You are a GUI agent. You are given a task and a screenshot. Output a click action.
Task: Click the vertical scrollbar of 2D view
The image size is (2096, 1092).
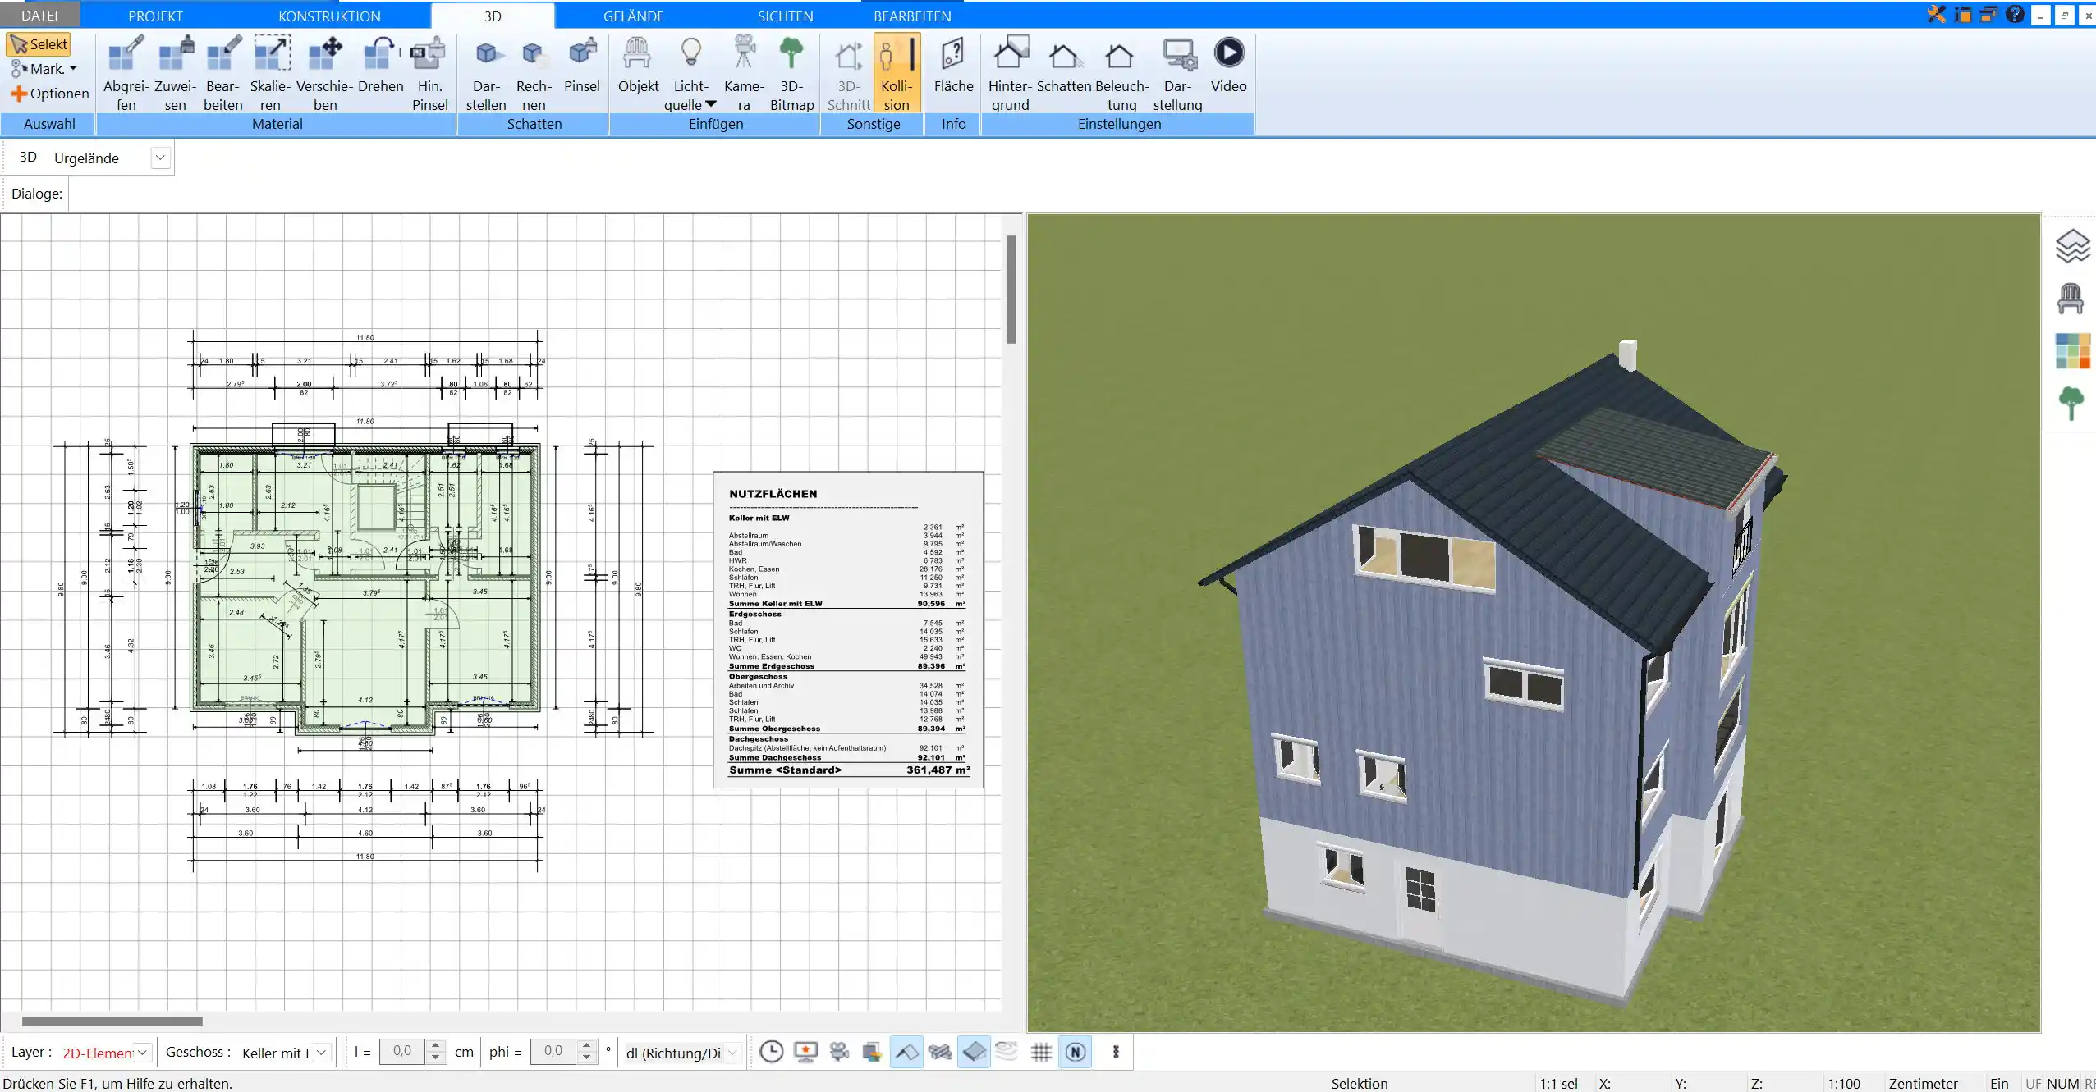coord(1012,289)
